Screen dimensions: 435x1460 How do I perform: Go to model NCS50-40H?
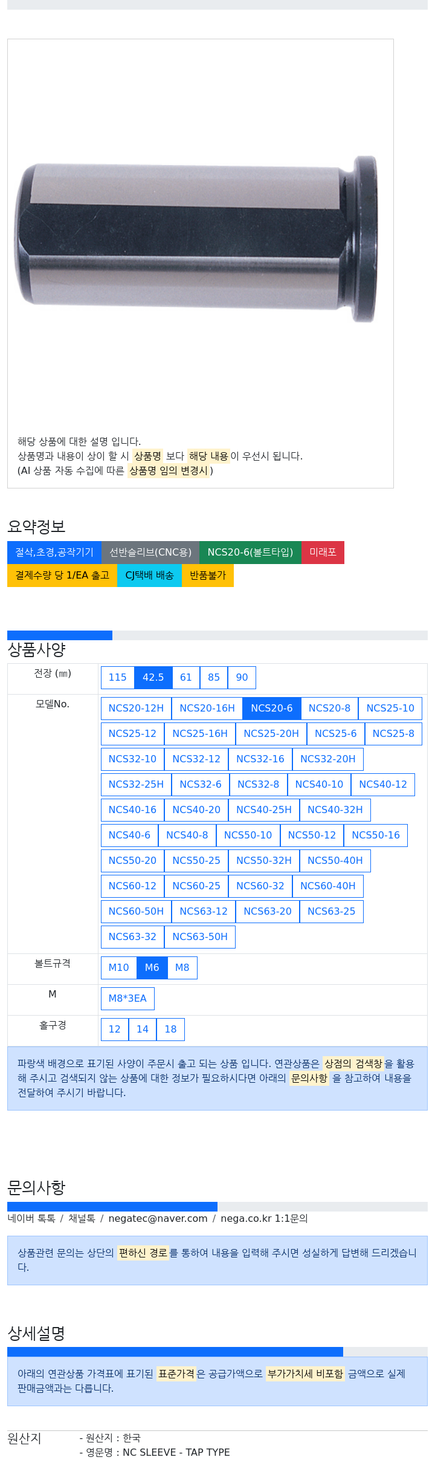(x=335, y=861)
